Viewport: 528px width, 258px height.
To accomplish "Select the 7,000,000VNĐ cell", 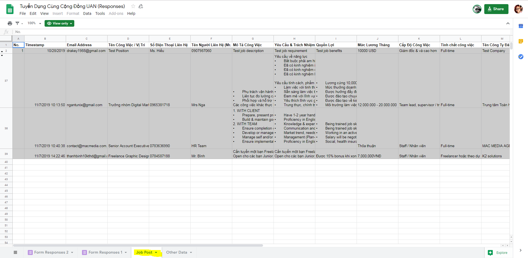I will [x=377, y=154].
